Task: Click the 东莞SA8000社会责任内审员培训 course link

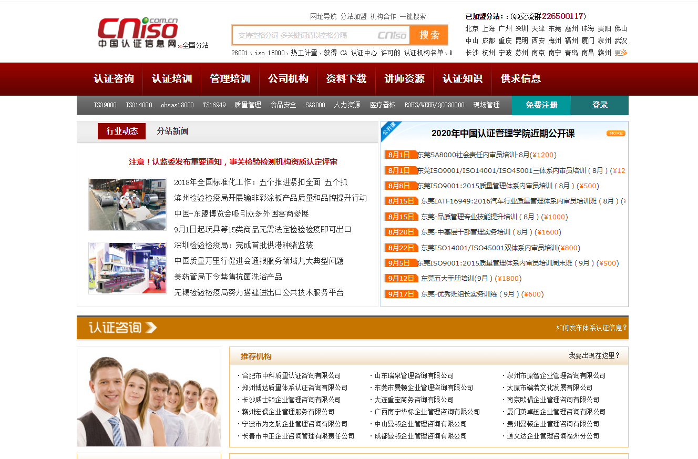Action: [483, 155]
